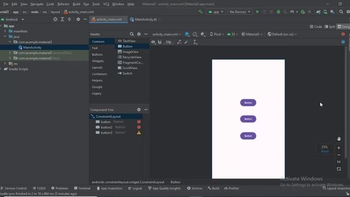Open Project panel settings gear
350x197 pixels.
click(78, 20)
